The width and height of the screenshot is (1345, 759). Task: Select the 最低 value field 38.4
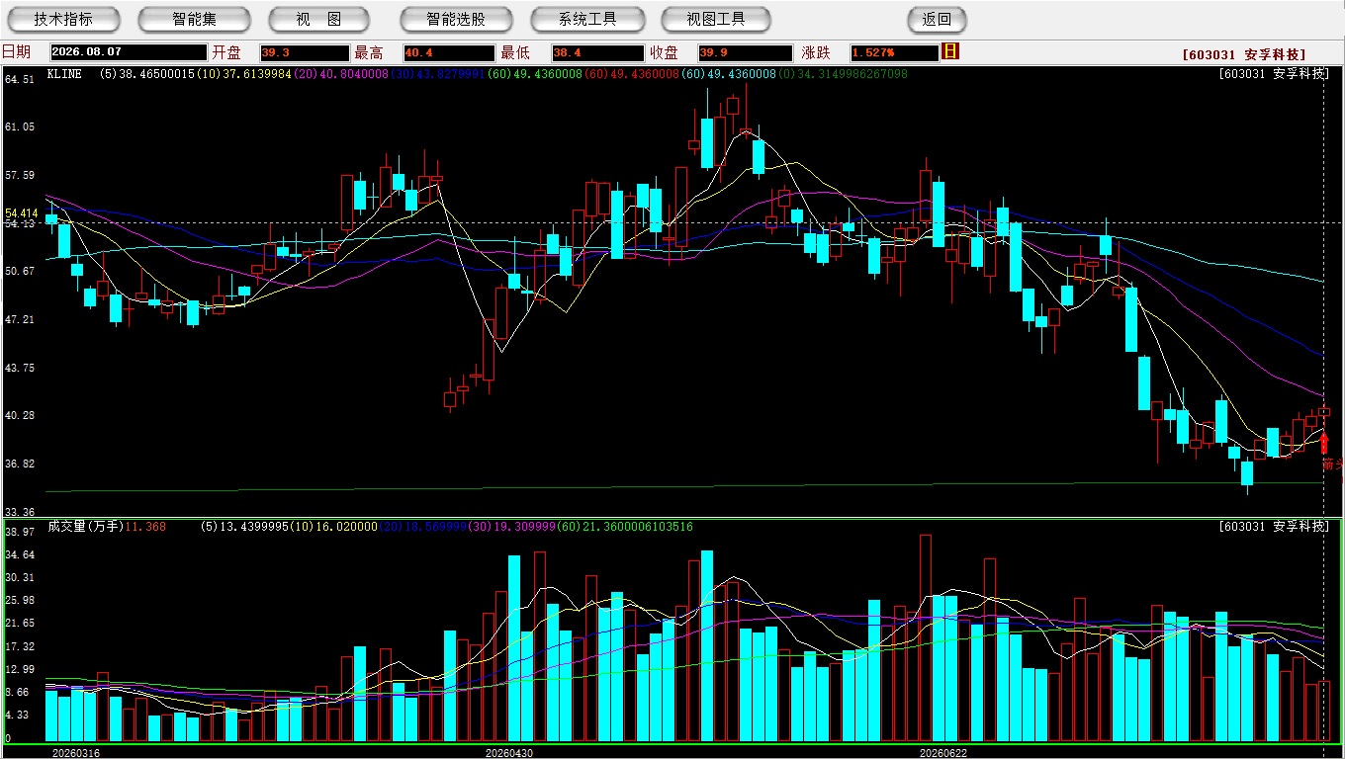[597, 53]
